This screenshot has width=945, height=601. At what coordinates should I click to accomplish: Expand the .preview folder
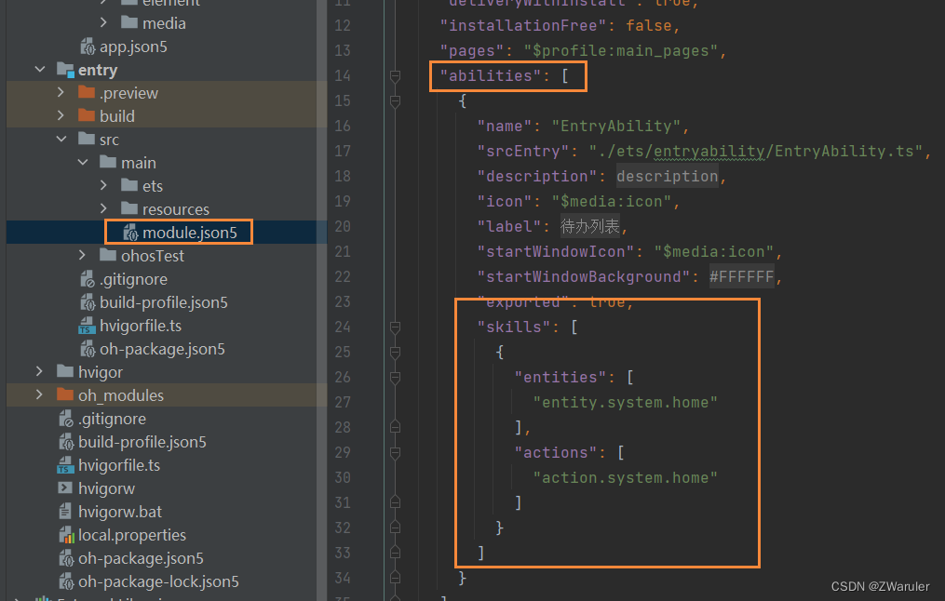(x=61, y=93)
